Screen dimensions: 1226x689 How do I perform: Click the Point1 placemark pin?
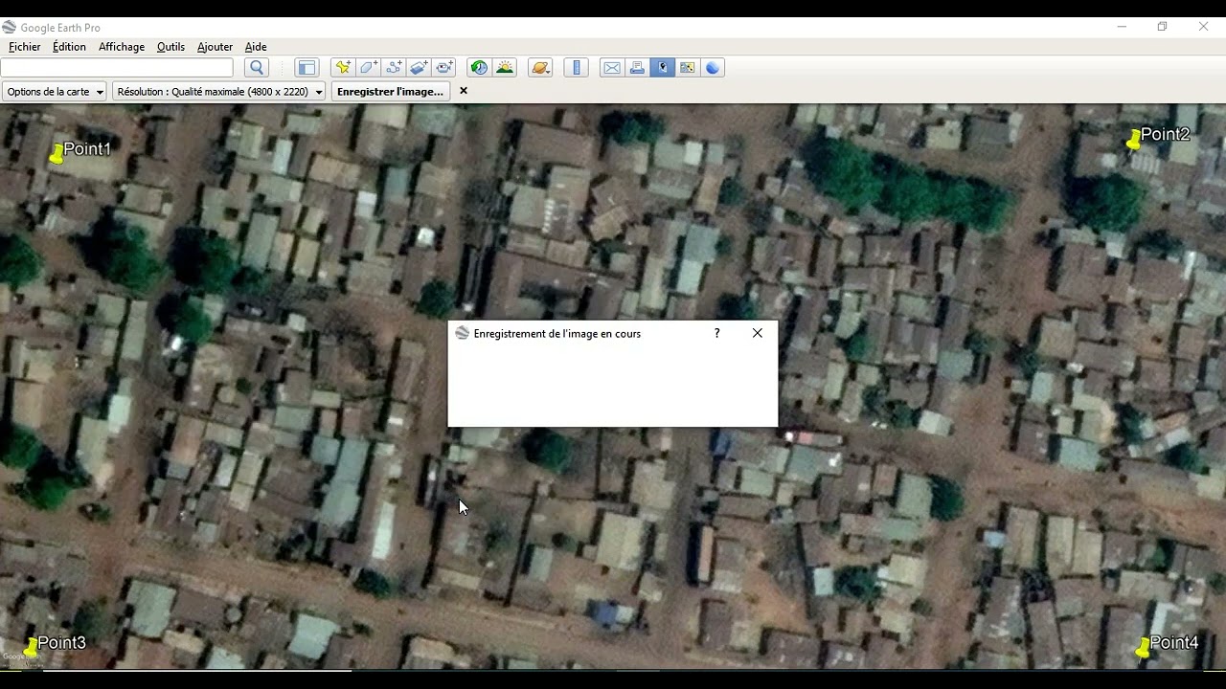[x=57, y=153]
